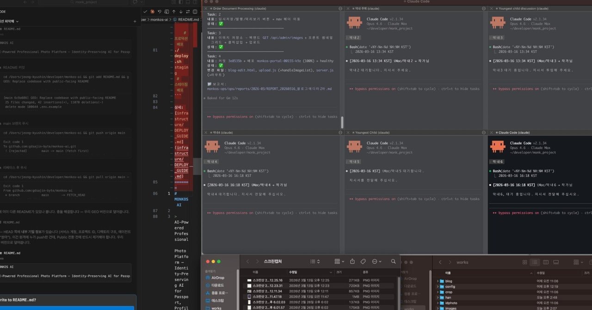Click the scrollbar of Order Document Processing pane
Viewport: 592px width, 310px height.
(342, 122)
